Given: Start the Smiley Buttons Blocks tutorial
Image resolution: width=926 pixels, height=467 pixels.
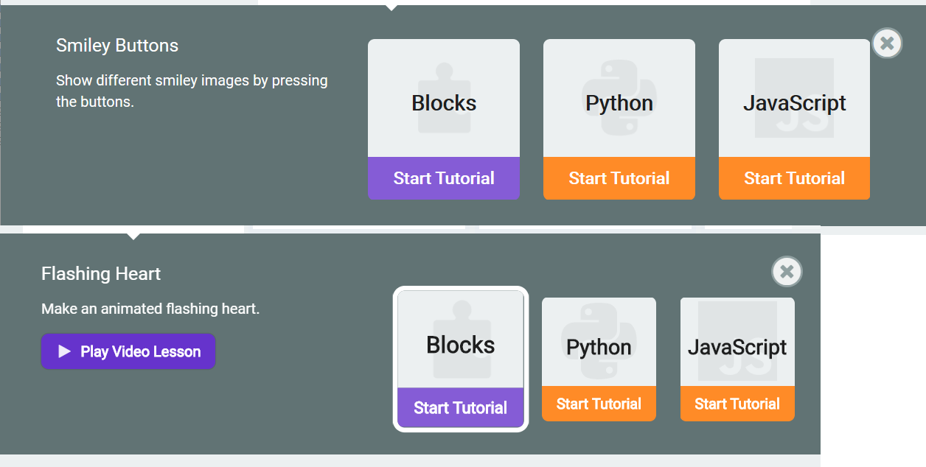Looking at the screenshot, I should coord(444,178).
